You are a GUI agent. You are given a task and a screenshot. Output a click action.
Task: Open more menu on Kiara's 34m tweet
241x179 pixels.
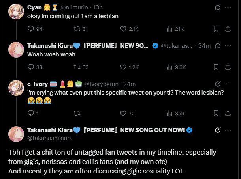tap(228, 46)
